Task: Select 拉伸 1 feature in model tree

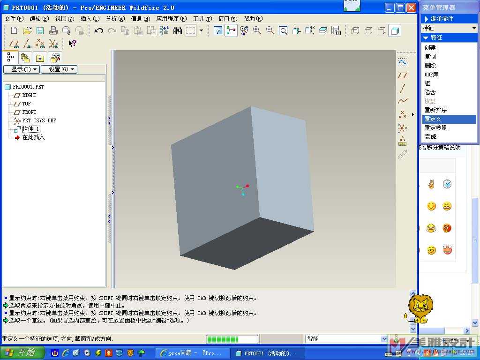Action: [31, 129]
